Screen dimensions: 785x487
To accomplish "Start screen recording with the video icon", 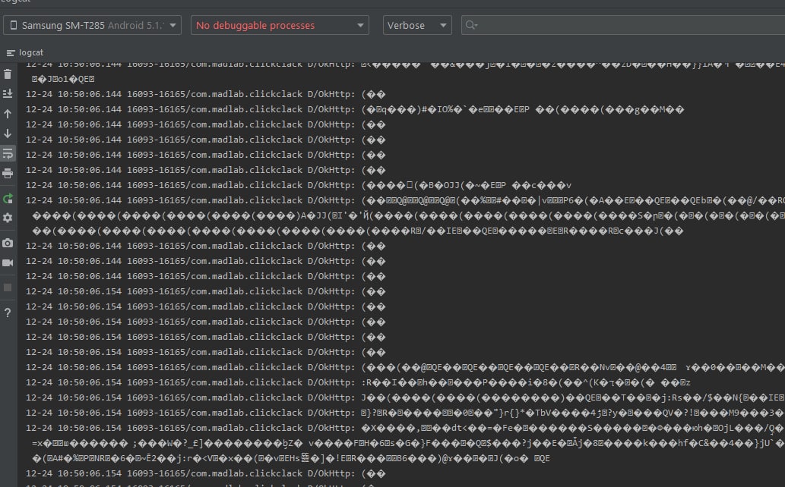I will click(x=8, y=263).
